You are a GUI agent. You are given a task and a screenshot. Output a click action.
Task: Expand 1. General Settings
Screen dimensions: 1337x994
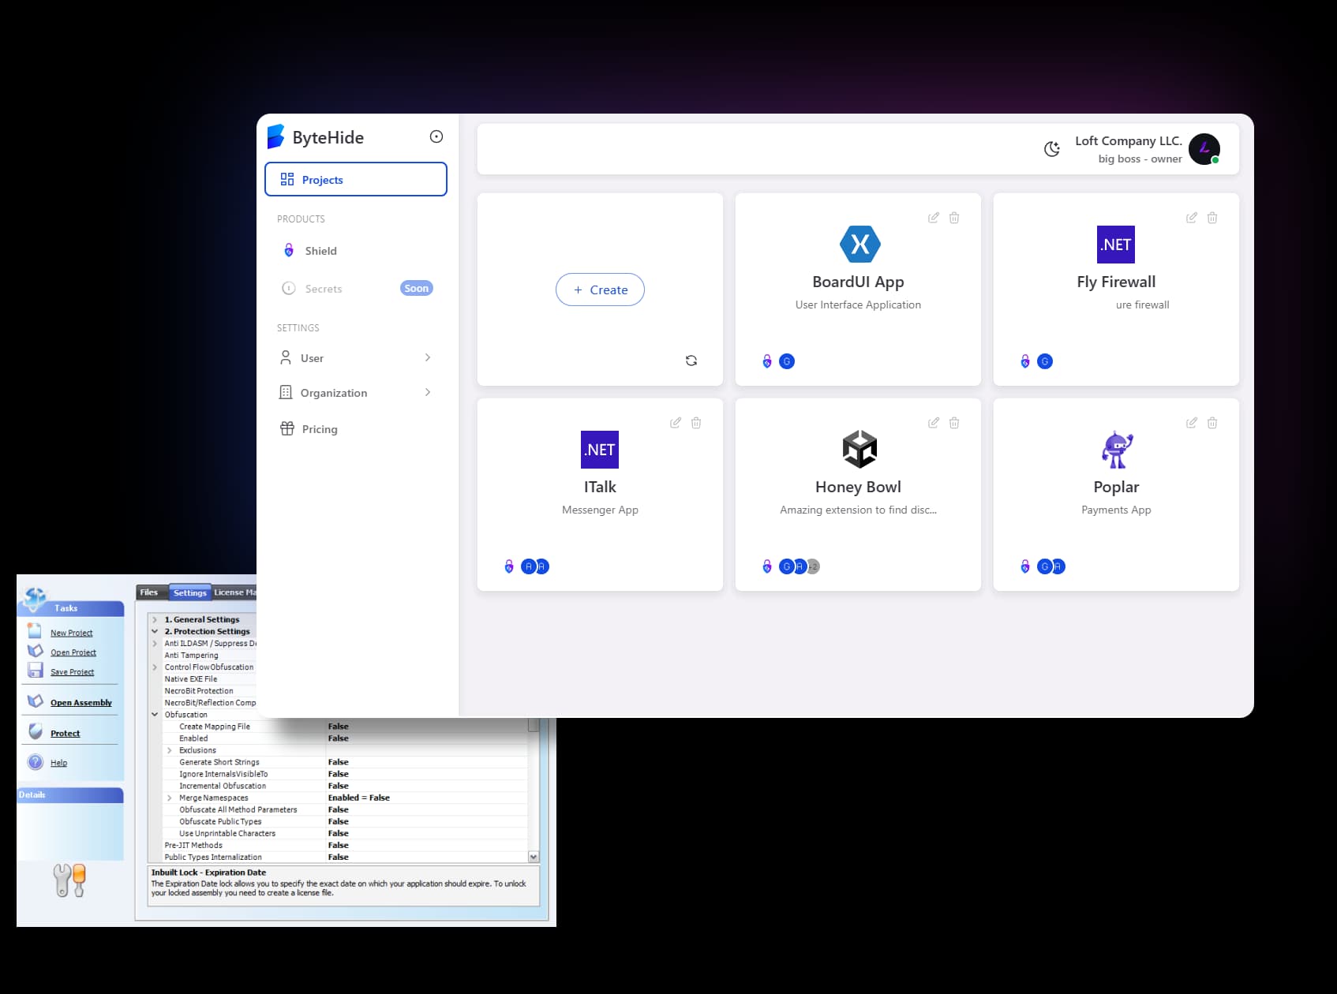(x=155, y=620)
